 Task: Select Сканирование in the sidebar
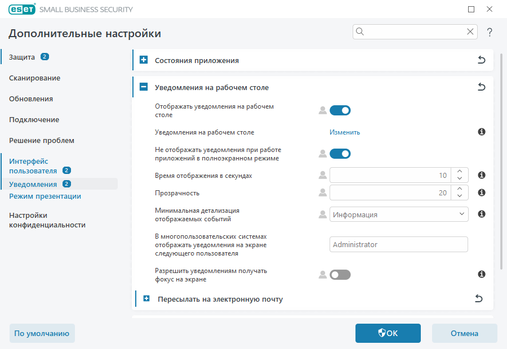tap(34, 78)
